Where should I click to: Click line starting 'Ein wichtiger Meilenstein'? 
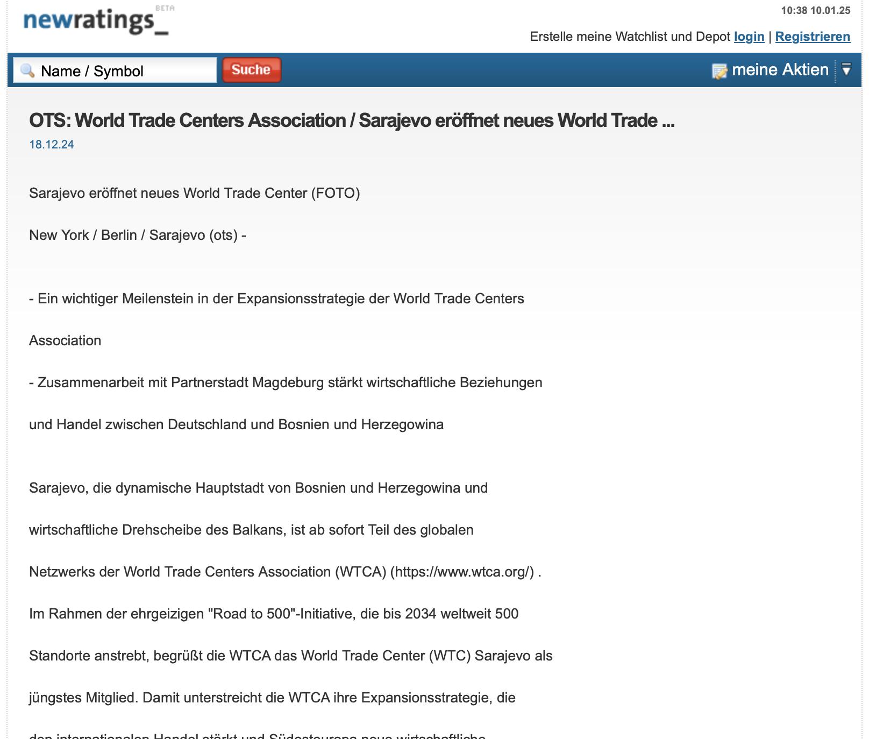tap(276, 299)
